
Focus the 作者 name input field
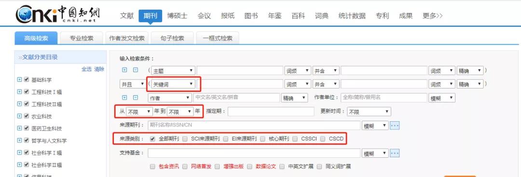click(236, 98)
